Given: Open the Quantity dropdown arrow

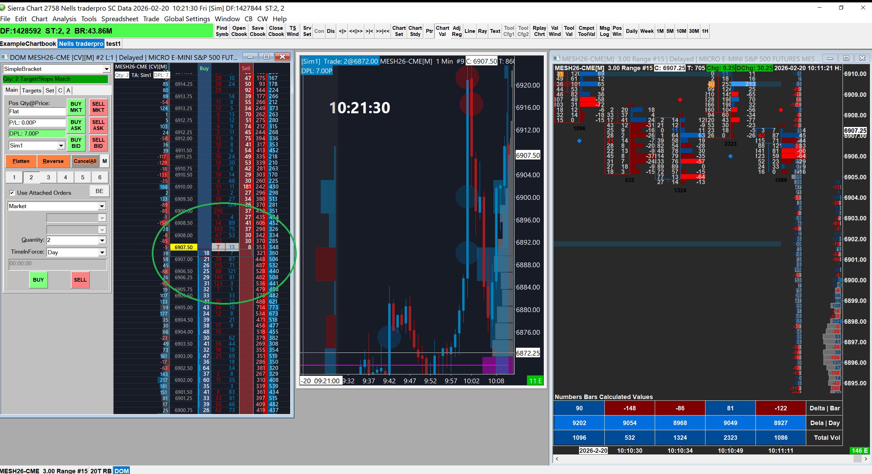Looking at the screenshot, I should pos(102,240).
